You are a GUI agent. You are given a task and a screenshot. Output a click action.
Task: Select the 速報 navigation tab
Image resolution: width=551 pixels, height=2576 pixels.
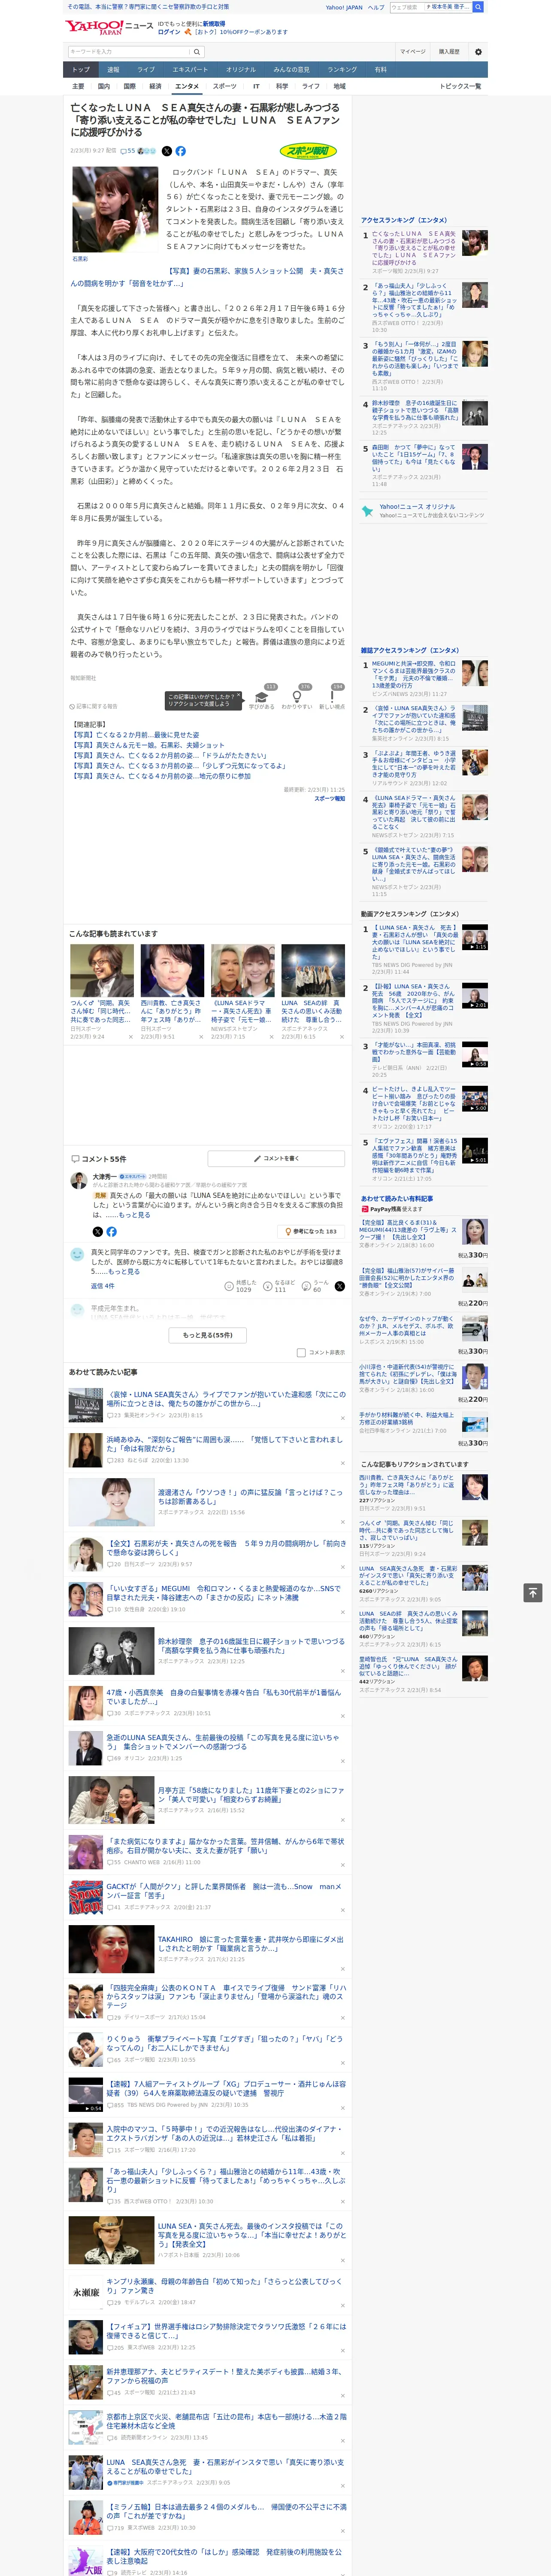click(x=113, y=70)
